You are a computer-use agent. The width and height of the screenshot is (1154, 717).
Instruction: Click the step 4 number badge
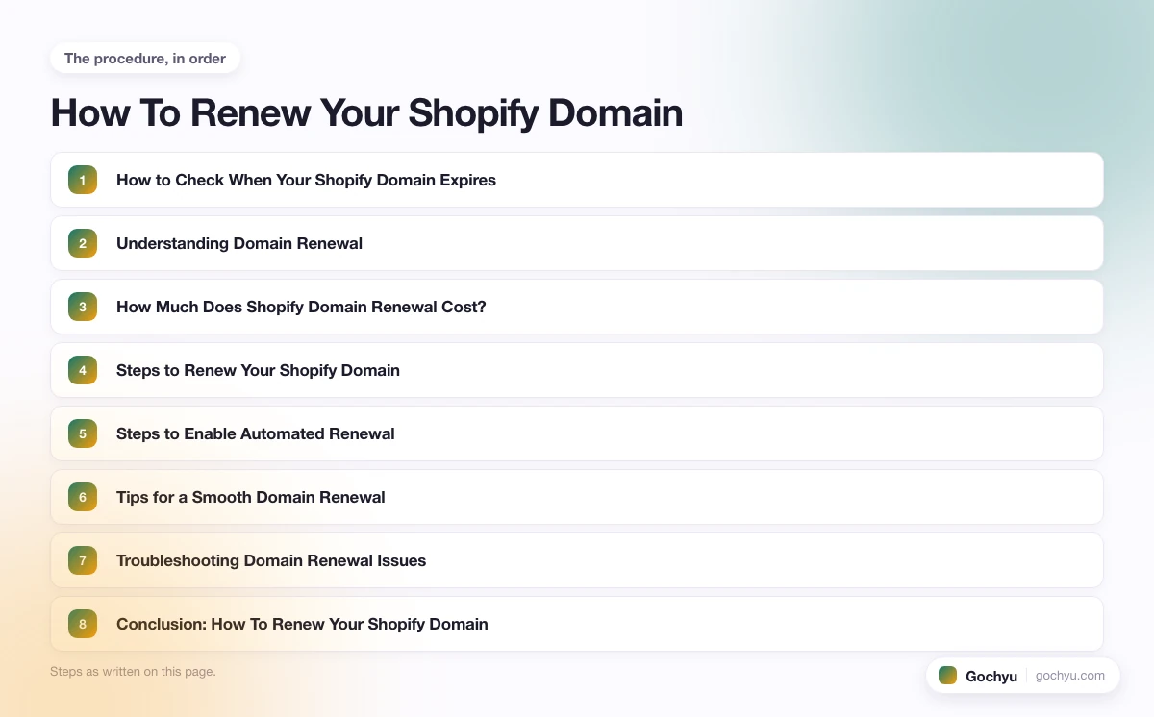click(83, 370)
